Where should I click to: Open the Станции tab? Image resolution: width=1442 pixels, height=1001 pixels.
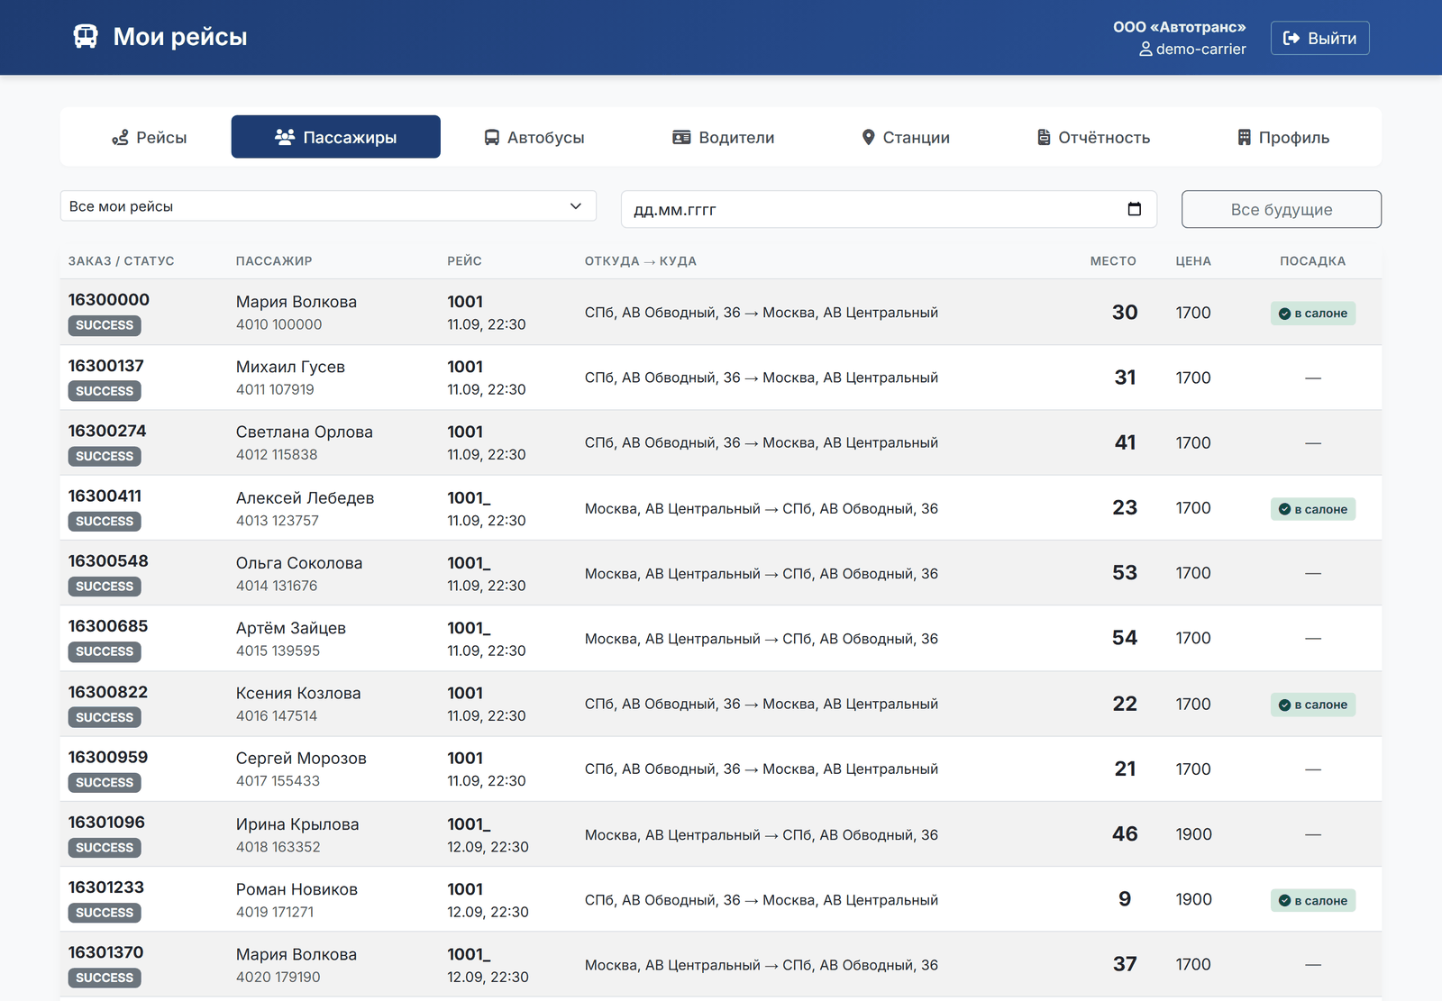[906, 137]
